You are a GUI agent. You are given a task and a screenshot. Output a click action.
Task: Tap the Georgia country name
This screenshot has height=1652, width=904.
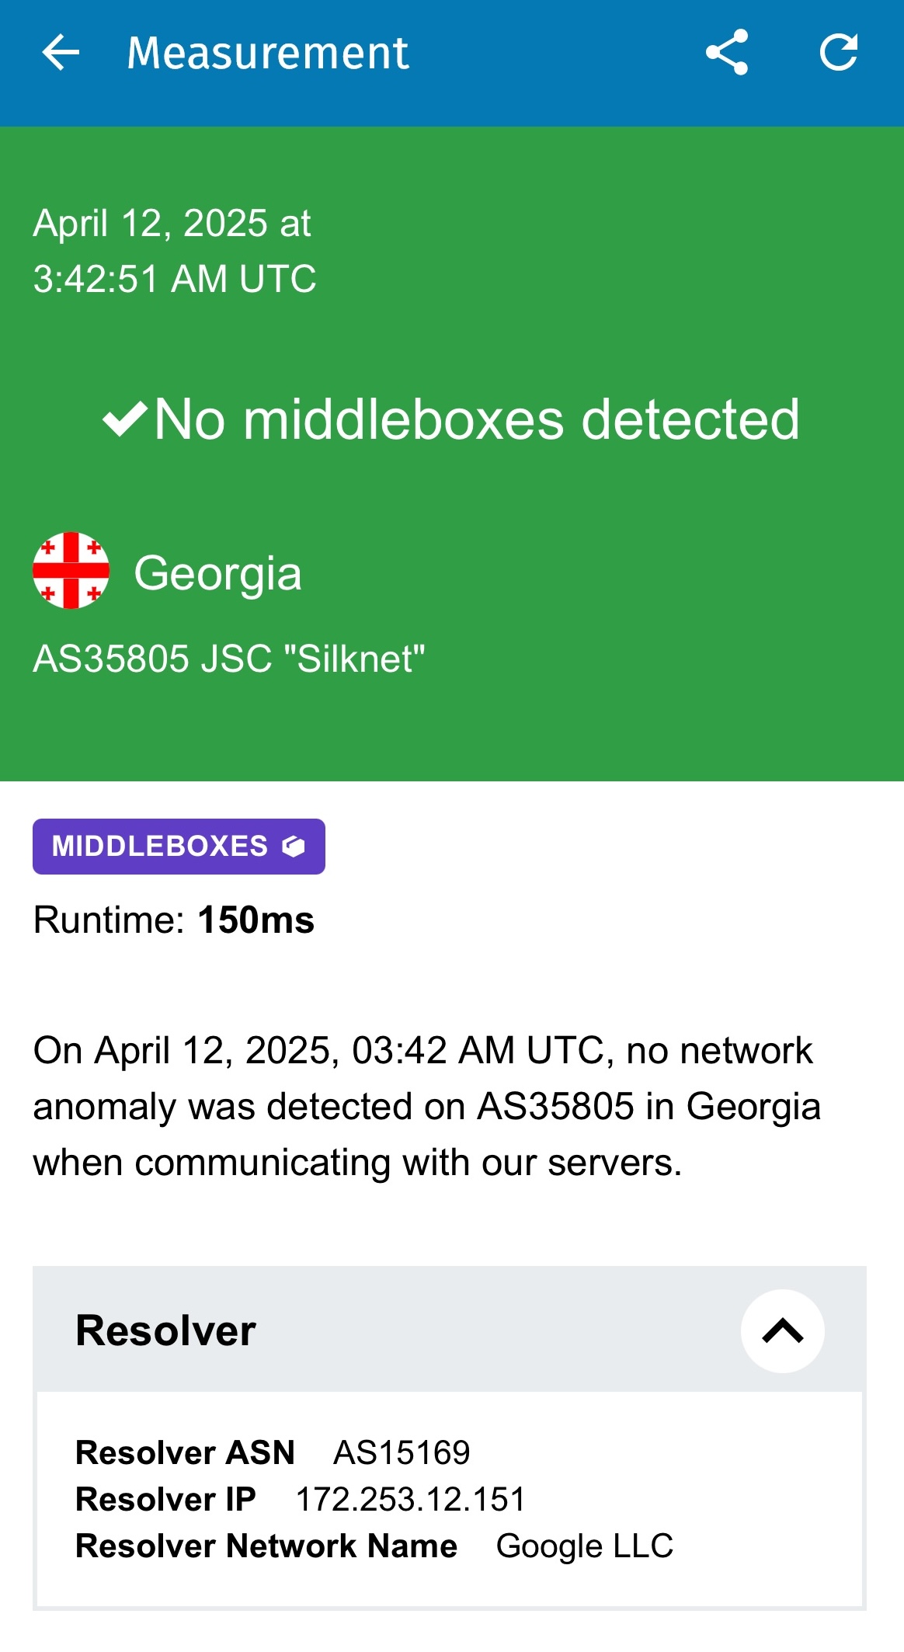217,573
